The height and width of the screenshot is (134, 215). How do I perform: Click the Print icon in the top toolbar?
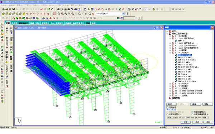(58, 9)
